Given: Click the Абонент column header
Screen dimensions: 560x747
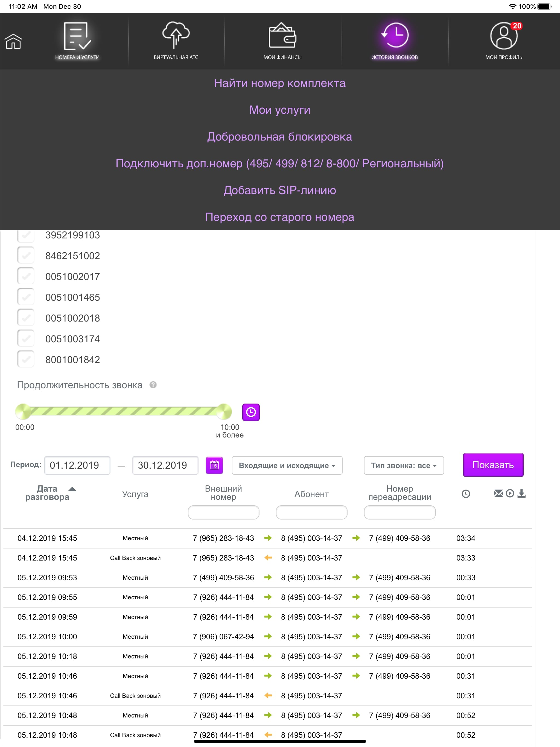Looking at the screenshot, I should (x=311, y=494).
